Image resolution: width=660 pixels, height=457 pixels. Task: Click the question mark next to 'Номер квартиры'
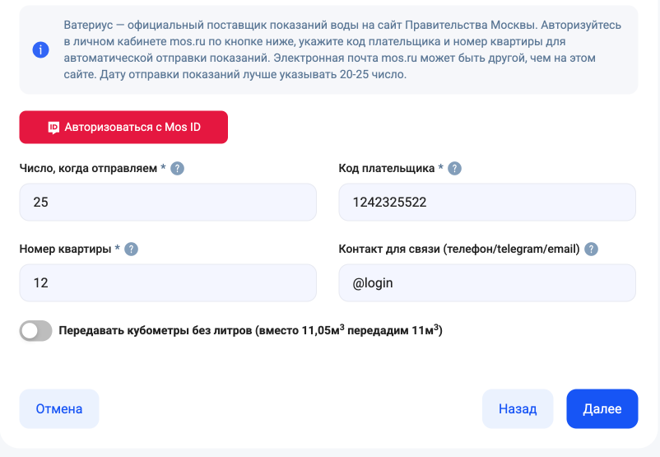131,249
